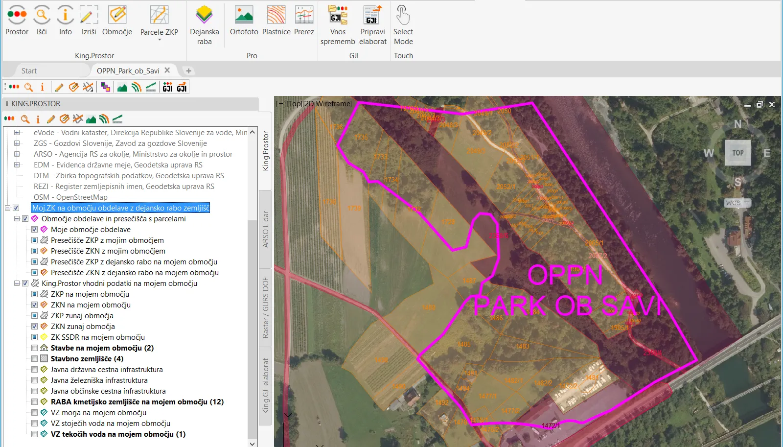Open the Vnos sprememb GJI tool
783x447 pixels.
tap(338, 16)
